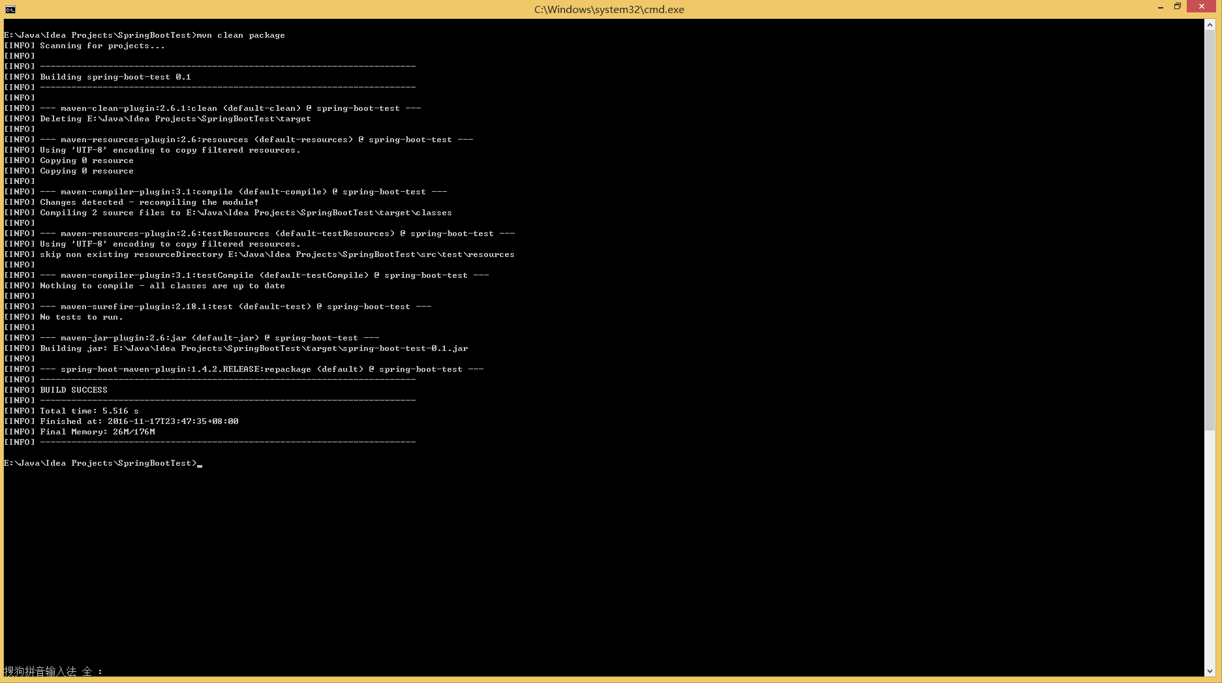Click the maven-resources-plugin:2.6:testResources line
This screenshot has width=1222, height=683.
pos(259,234)
